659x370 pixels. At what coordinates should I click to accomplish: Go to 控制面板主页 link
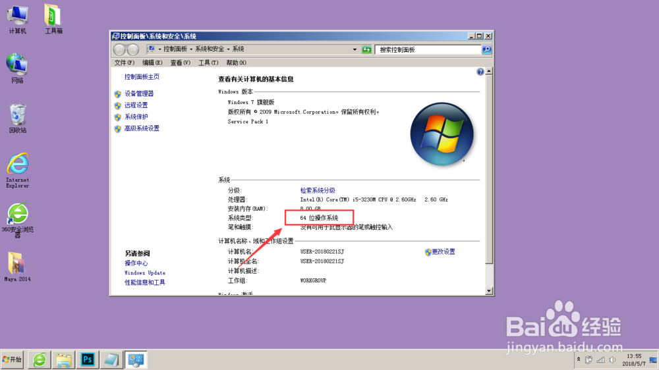coord(142,77)
